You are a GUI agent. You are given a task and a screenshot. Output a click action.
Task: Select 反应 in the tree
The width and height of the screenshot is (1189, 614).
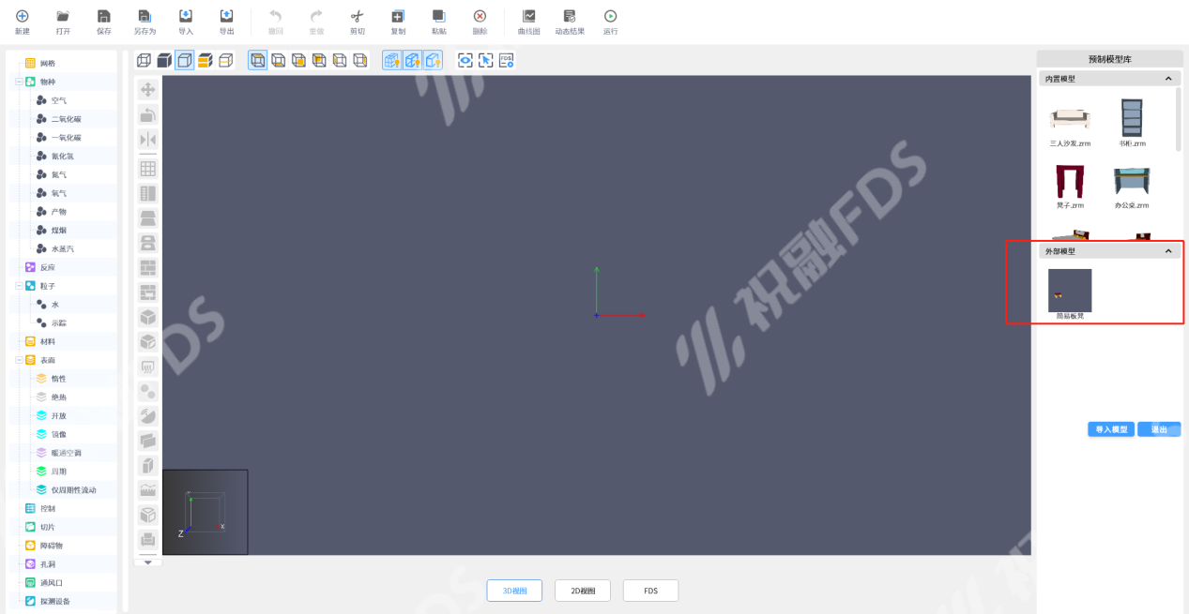tap(47, 267)
